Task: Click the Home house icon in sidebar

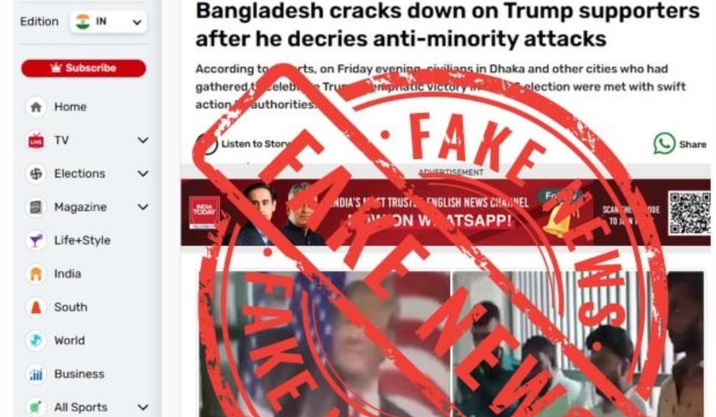Action: (35, 107)
